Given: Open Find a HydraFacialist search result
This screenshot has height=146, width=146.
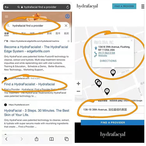Looking at the screenshot, I should pos(29,84).
